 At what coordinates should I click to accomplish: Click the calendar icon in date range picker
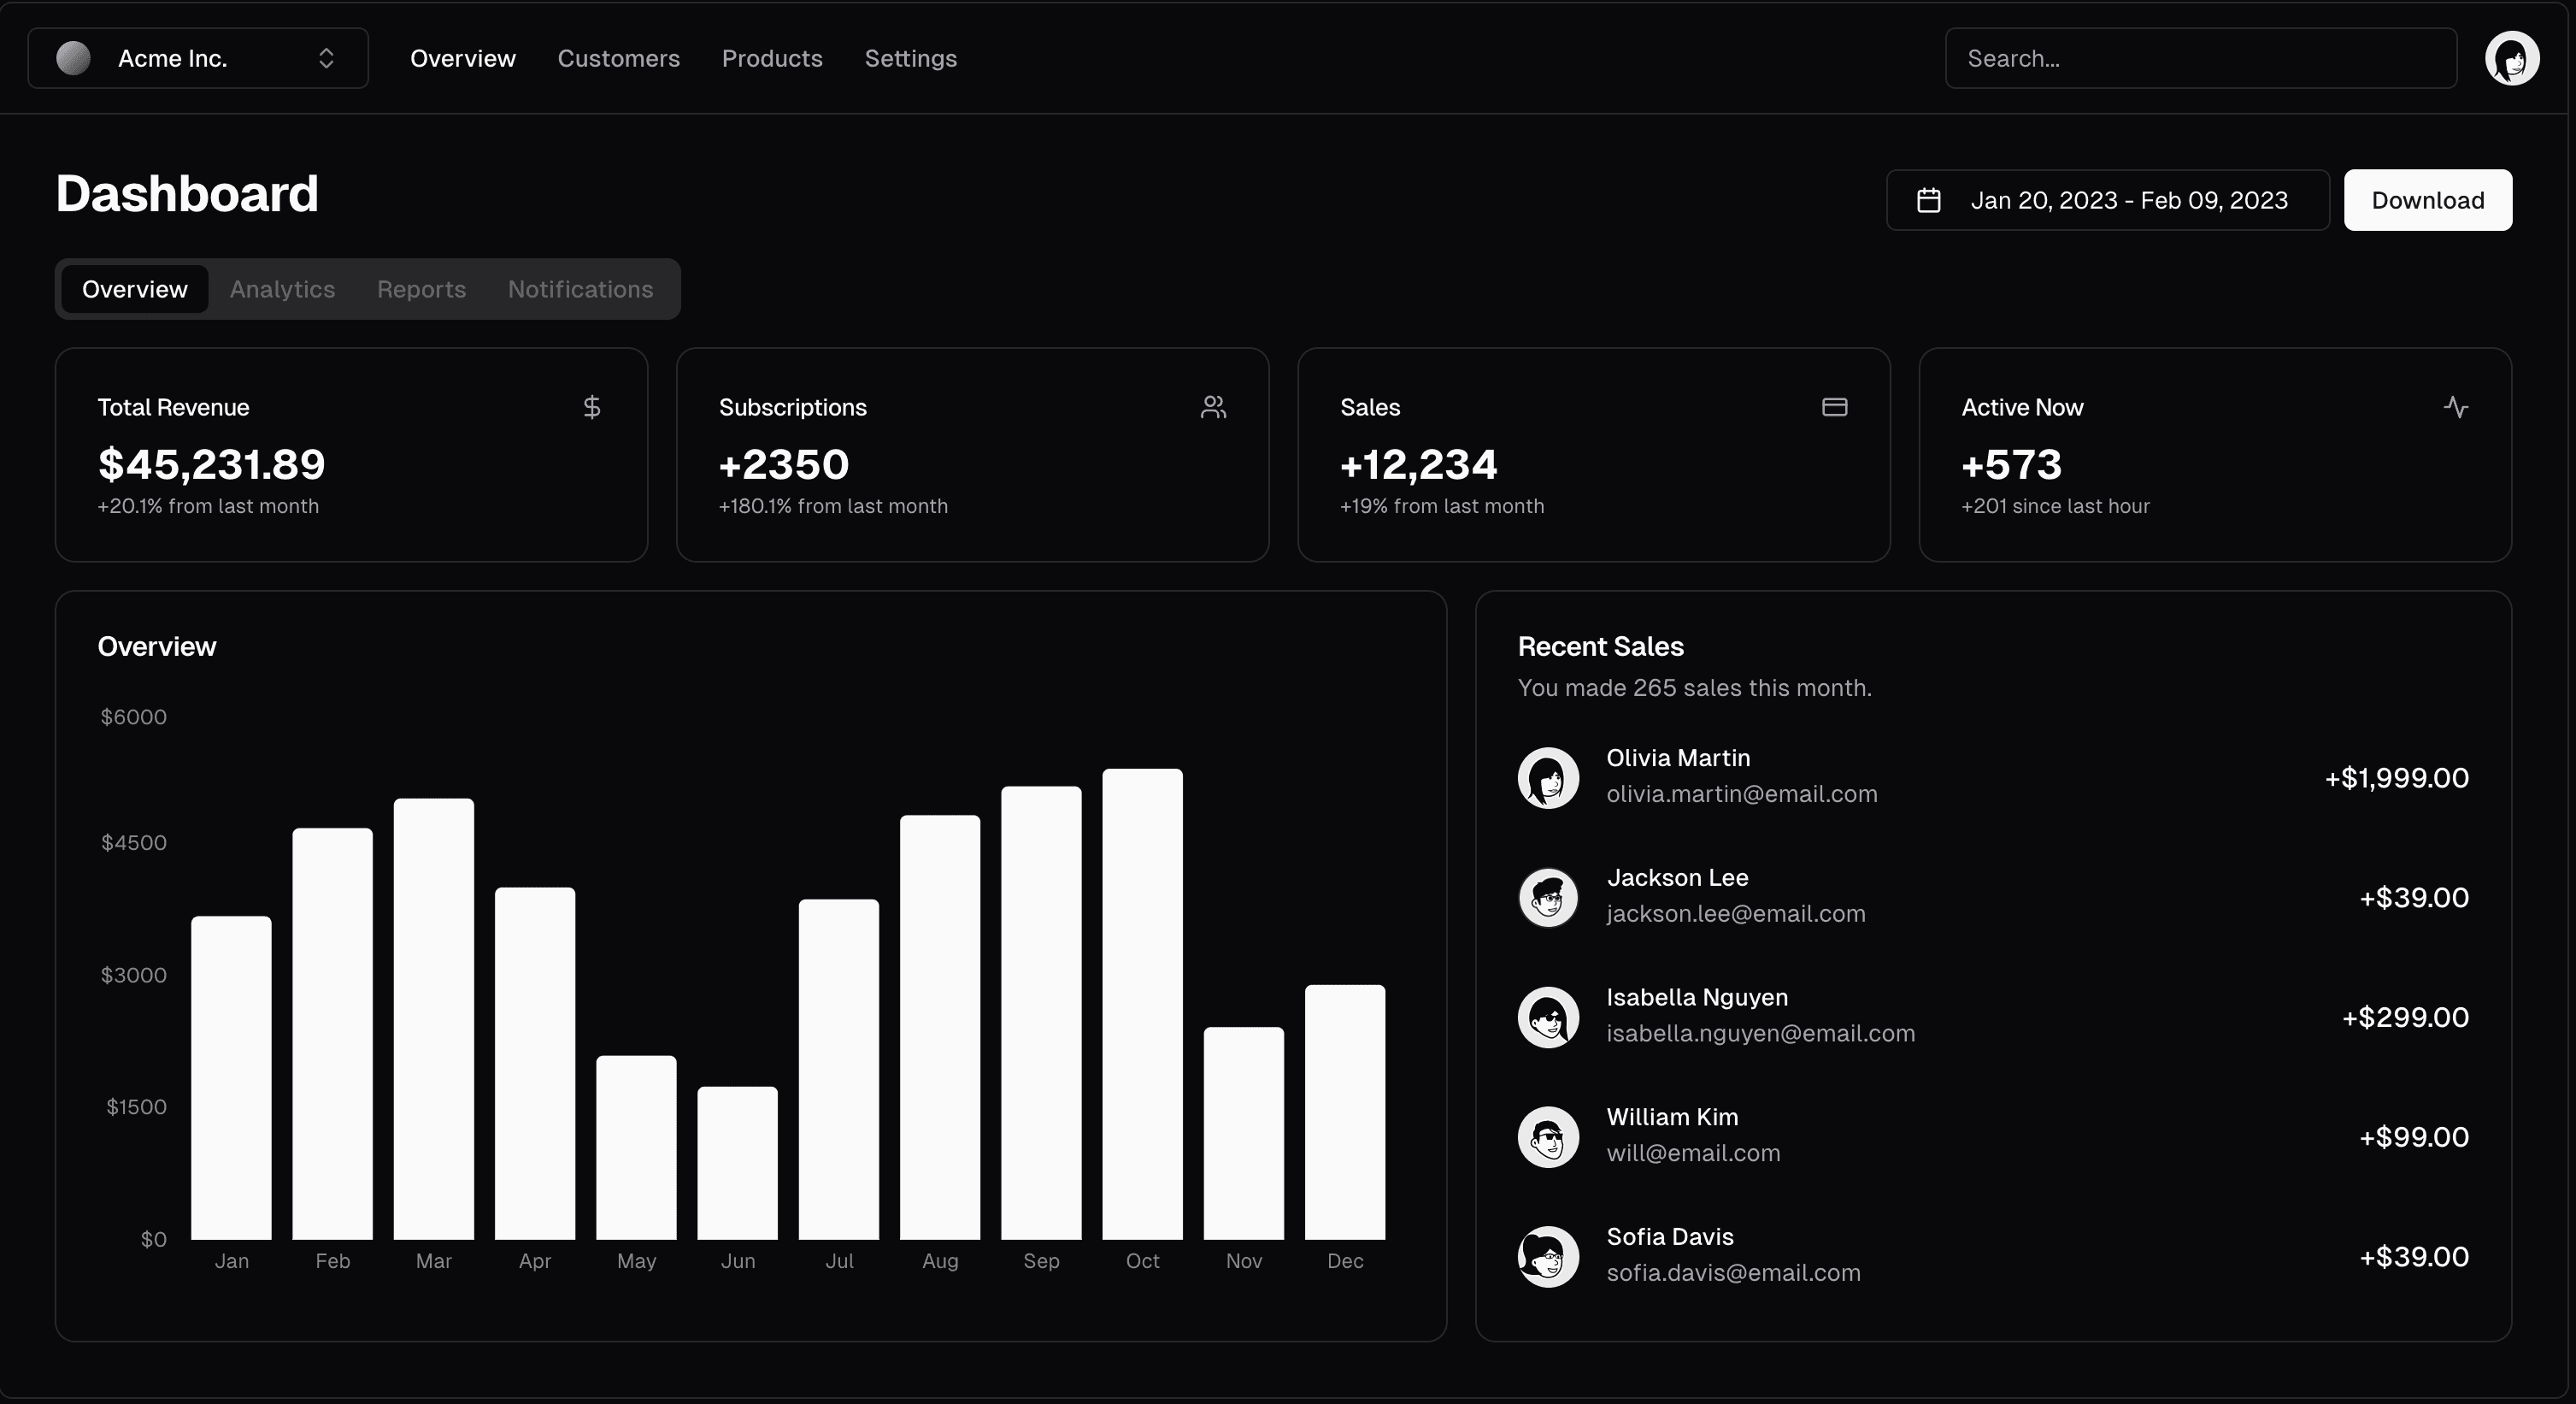pyautogui.click(x=1928, y=200)
